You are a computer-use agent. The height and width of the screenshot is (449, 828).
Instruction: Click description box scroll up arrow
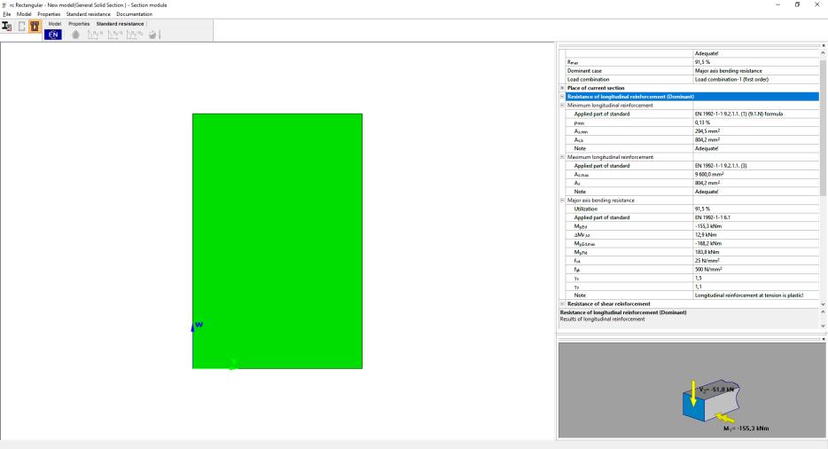click(823, 312)
